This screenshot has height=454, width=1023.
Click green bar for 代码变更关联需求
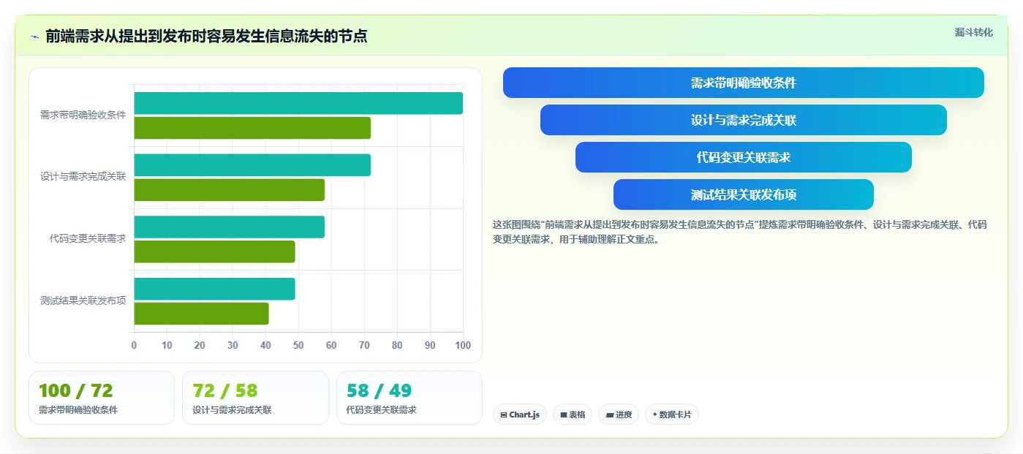214,251
